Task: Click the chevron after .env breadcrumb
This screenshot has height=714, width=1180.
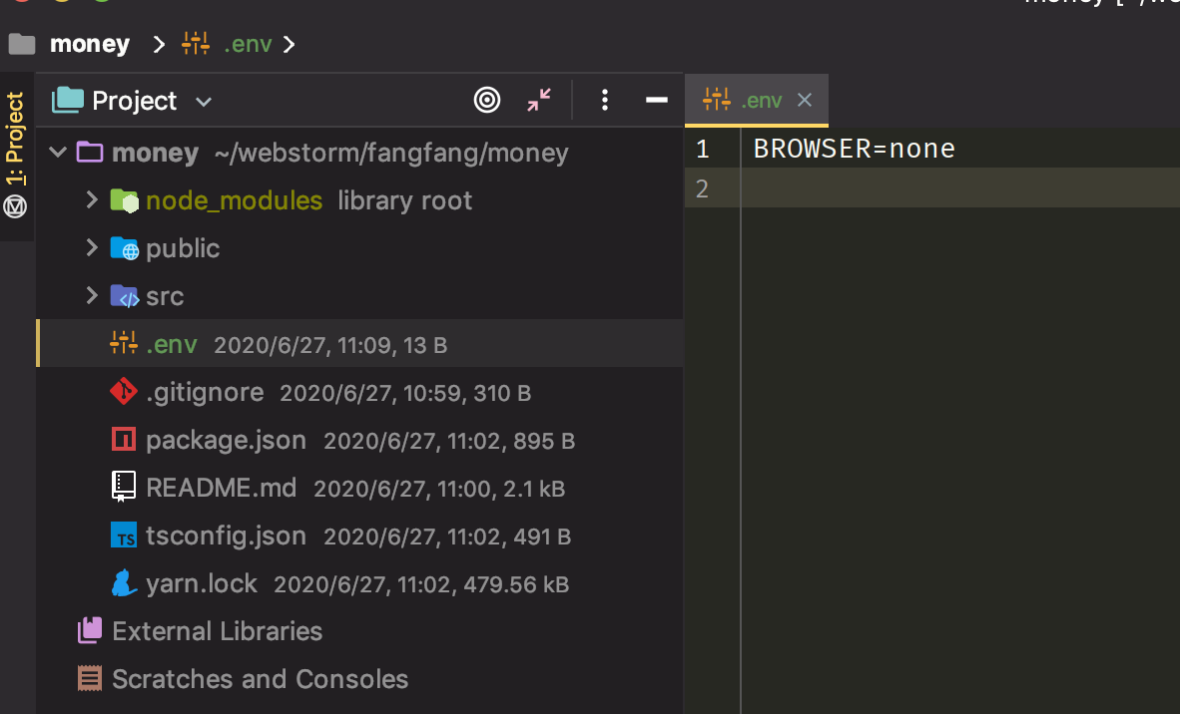Action: point(289,44)
